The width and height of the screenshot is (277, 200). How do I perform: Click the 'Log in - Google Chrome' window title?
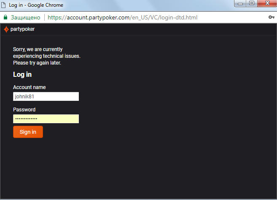pos(36,5)
